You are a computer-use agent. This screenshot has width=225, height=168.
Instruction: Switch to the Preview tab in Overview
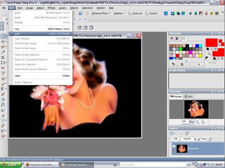tap(176, 96)
